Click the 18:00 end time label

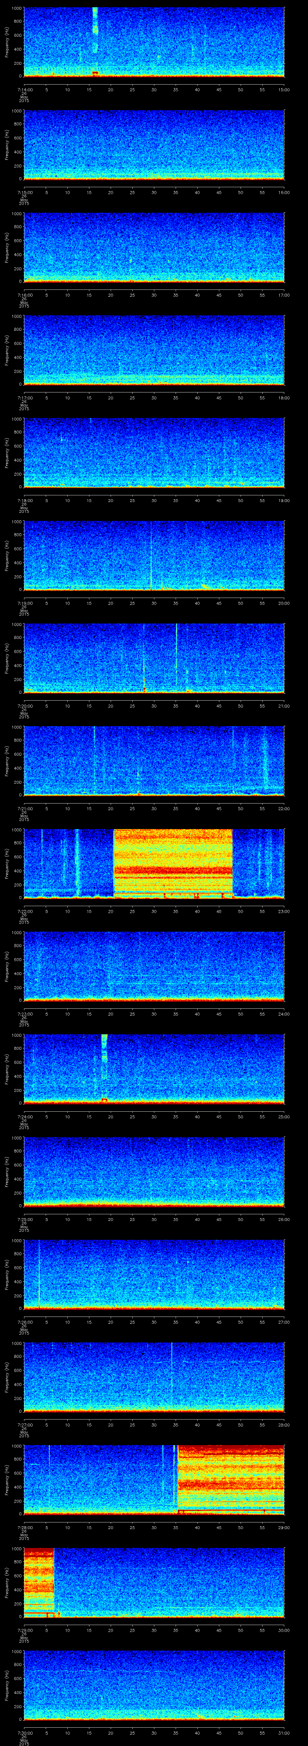click(x=284, y=398)
